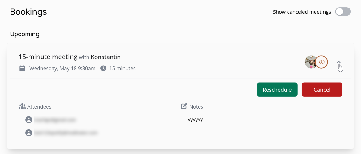The image size is (361, 154).
Task: Collapse the booking details with the chevron
Action: tap(339, 62)
